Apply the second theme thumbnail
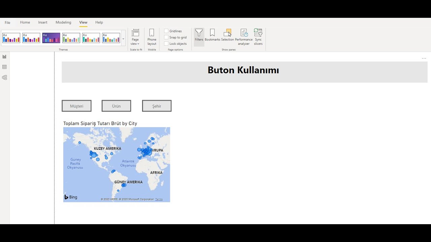 coord(31,38)
